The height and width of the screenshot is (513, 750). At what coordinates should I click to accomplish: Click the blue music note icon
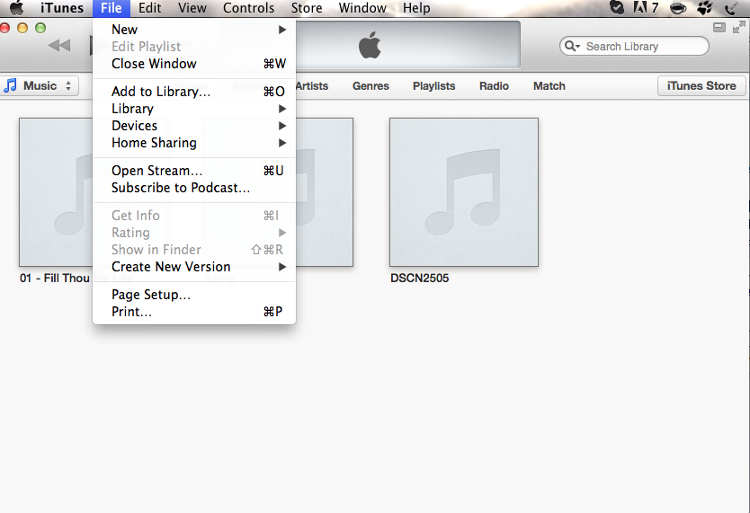pyautogui.click(x=10, y=86)
